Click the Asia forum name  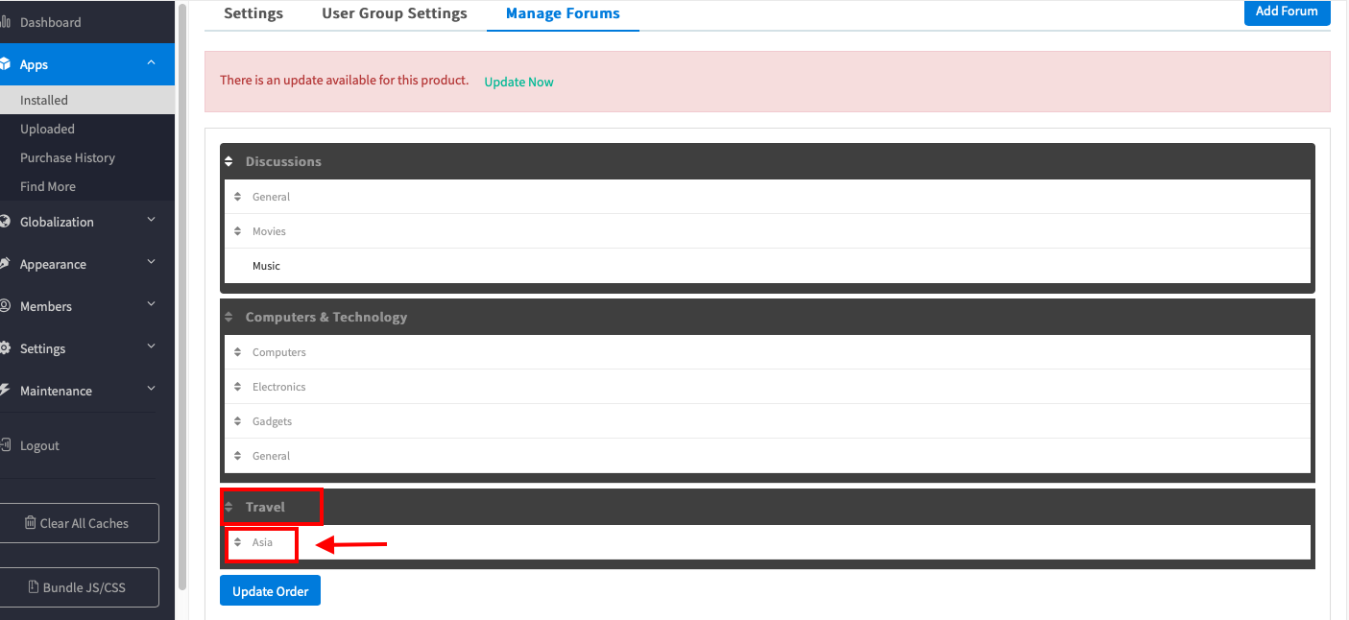262,542
